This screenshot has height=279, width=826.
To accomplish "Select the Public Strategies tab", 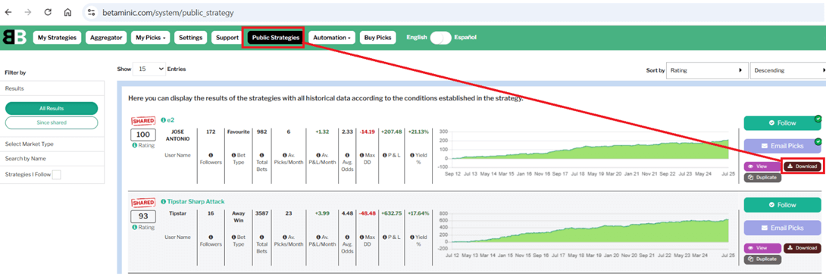I will click(x=276, y=38).
